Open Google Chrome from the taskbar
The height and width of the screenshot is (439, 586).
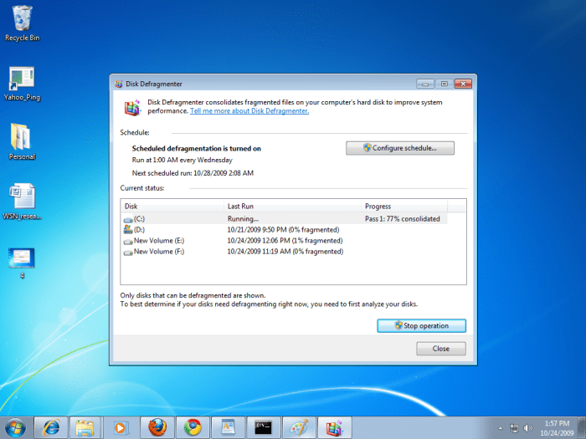(193, 426)
